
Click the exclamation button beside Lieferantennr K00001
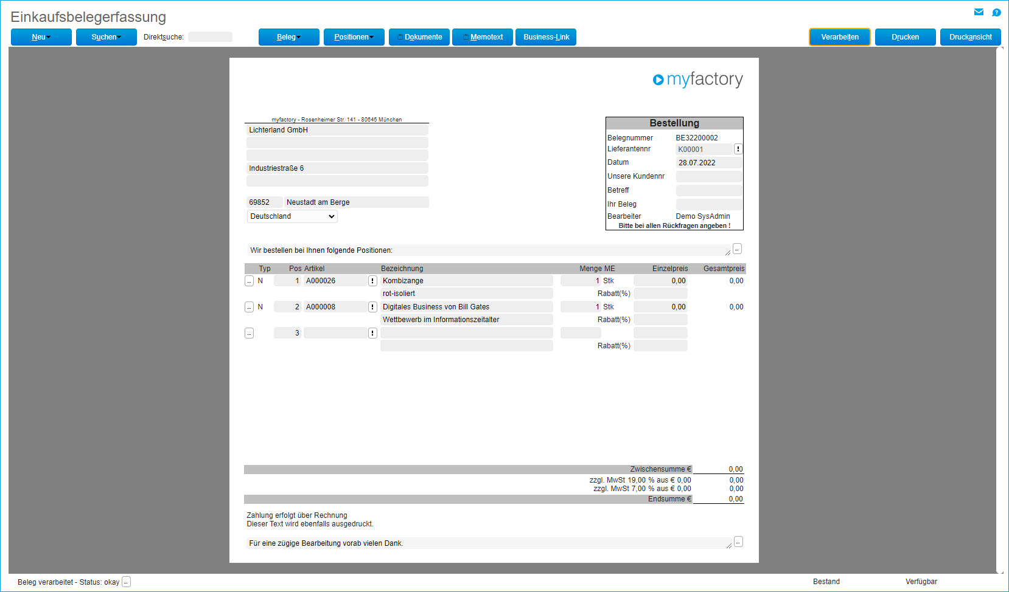(738, 149)
